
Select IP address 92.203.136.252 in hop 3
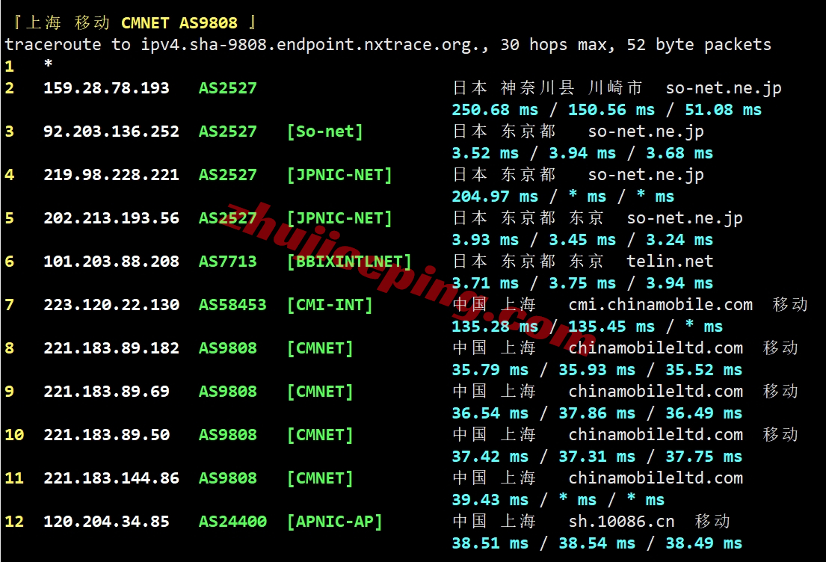111,131
